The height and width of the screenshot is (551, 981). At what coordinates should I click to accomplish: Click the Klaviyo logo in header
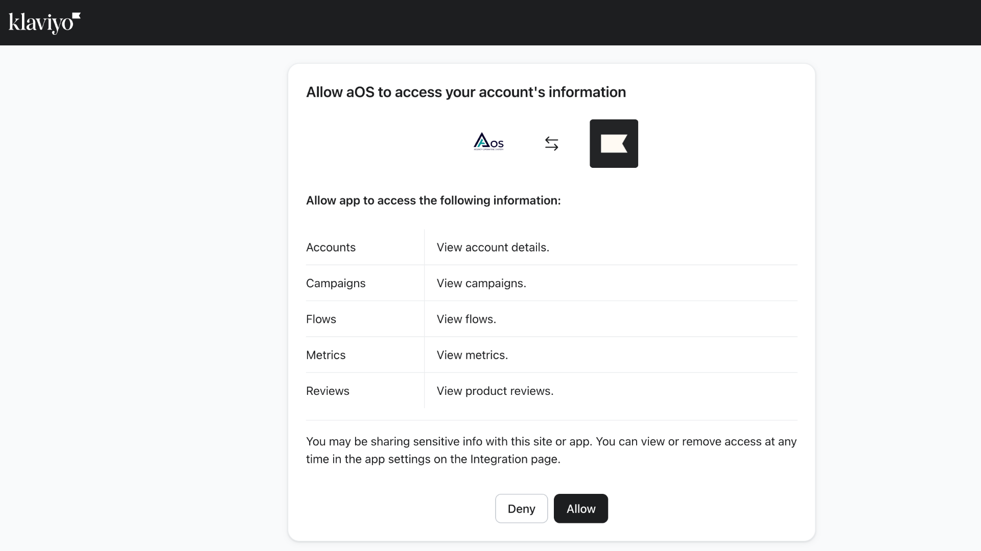pyautogui.click(x=44, y=23)
